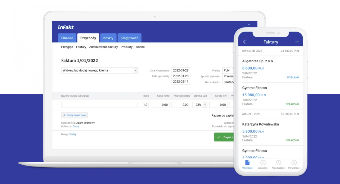Click the green Zapisz button
The height and width of the screenshot is (184, 340).
[x=224, y=137]
